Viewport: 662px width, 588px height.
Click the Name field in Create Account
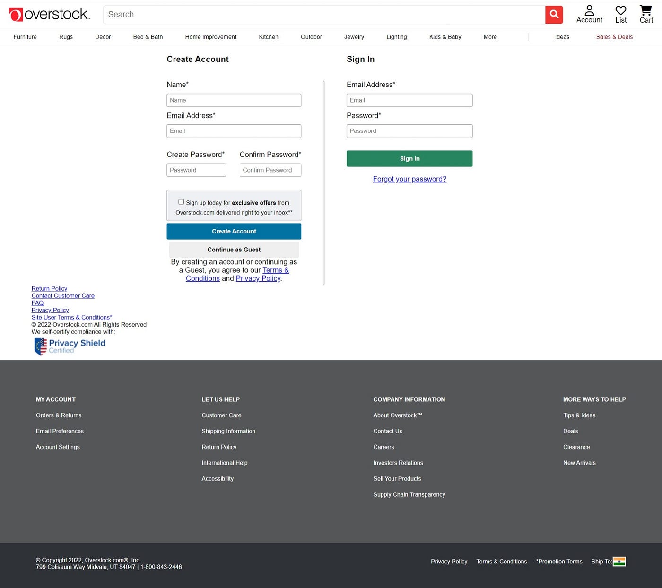(x=234, y=100)
